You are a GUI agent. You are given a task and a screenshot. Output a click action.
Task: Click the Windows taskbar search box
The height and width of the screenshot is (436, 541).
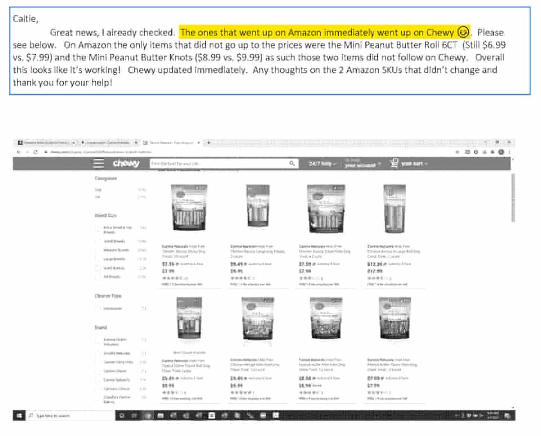[71, 416]
